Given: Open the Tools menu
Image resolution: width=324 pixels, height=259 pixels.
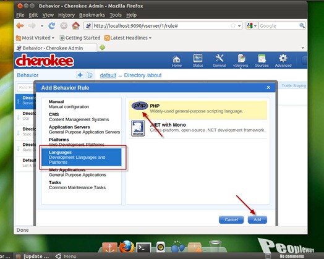Looking at the screenshot, I should pyautogui.click(x=116, y=15).
